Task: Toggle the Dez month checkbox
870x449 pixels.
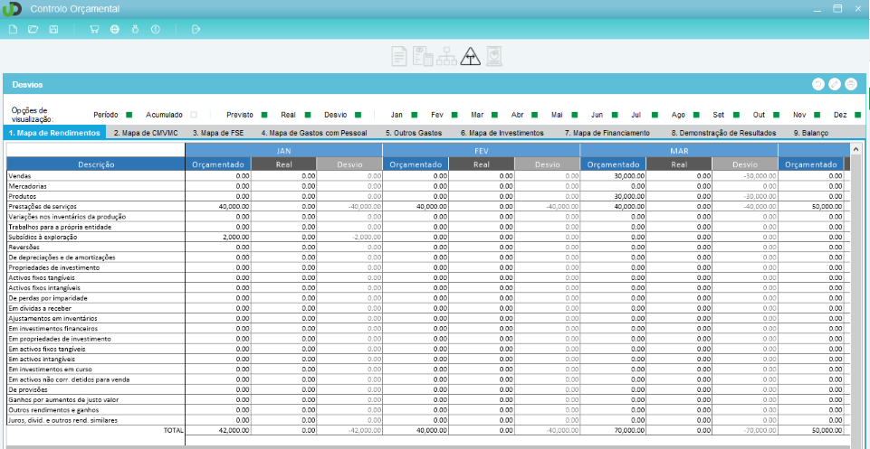Action: tap(858, 115)
